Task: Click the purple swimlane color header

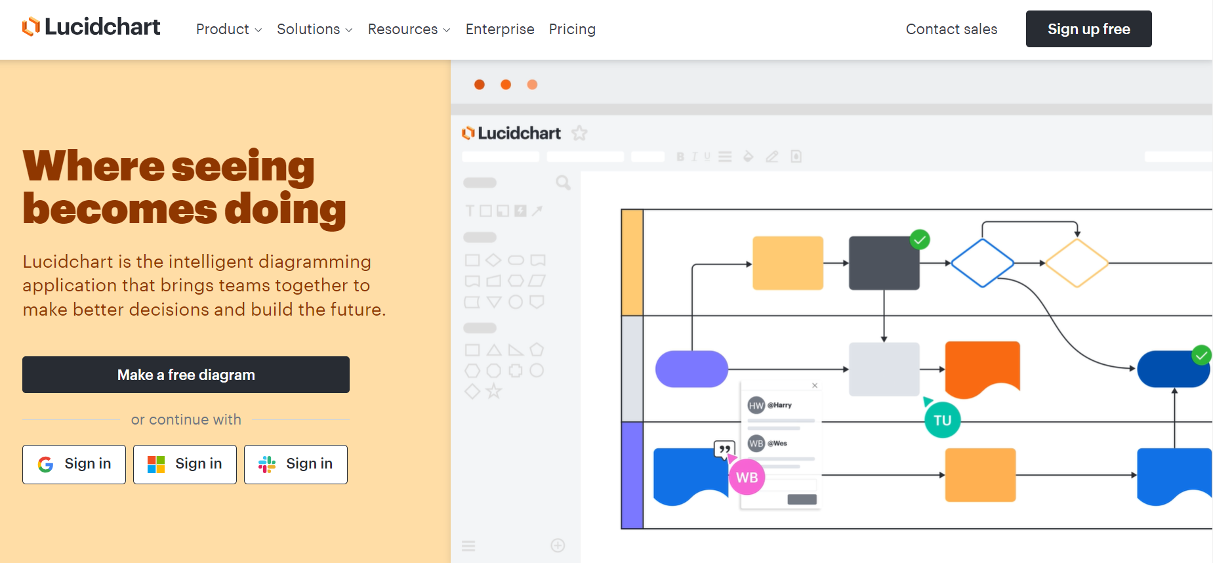Action: point(632,475)
